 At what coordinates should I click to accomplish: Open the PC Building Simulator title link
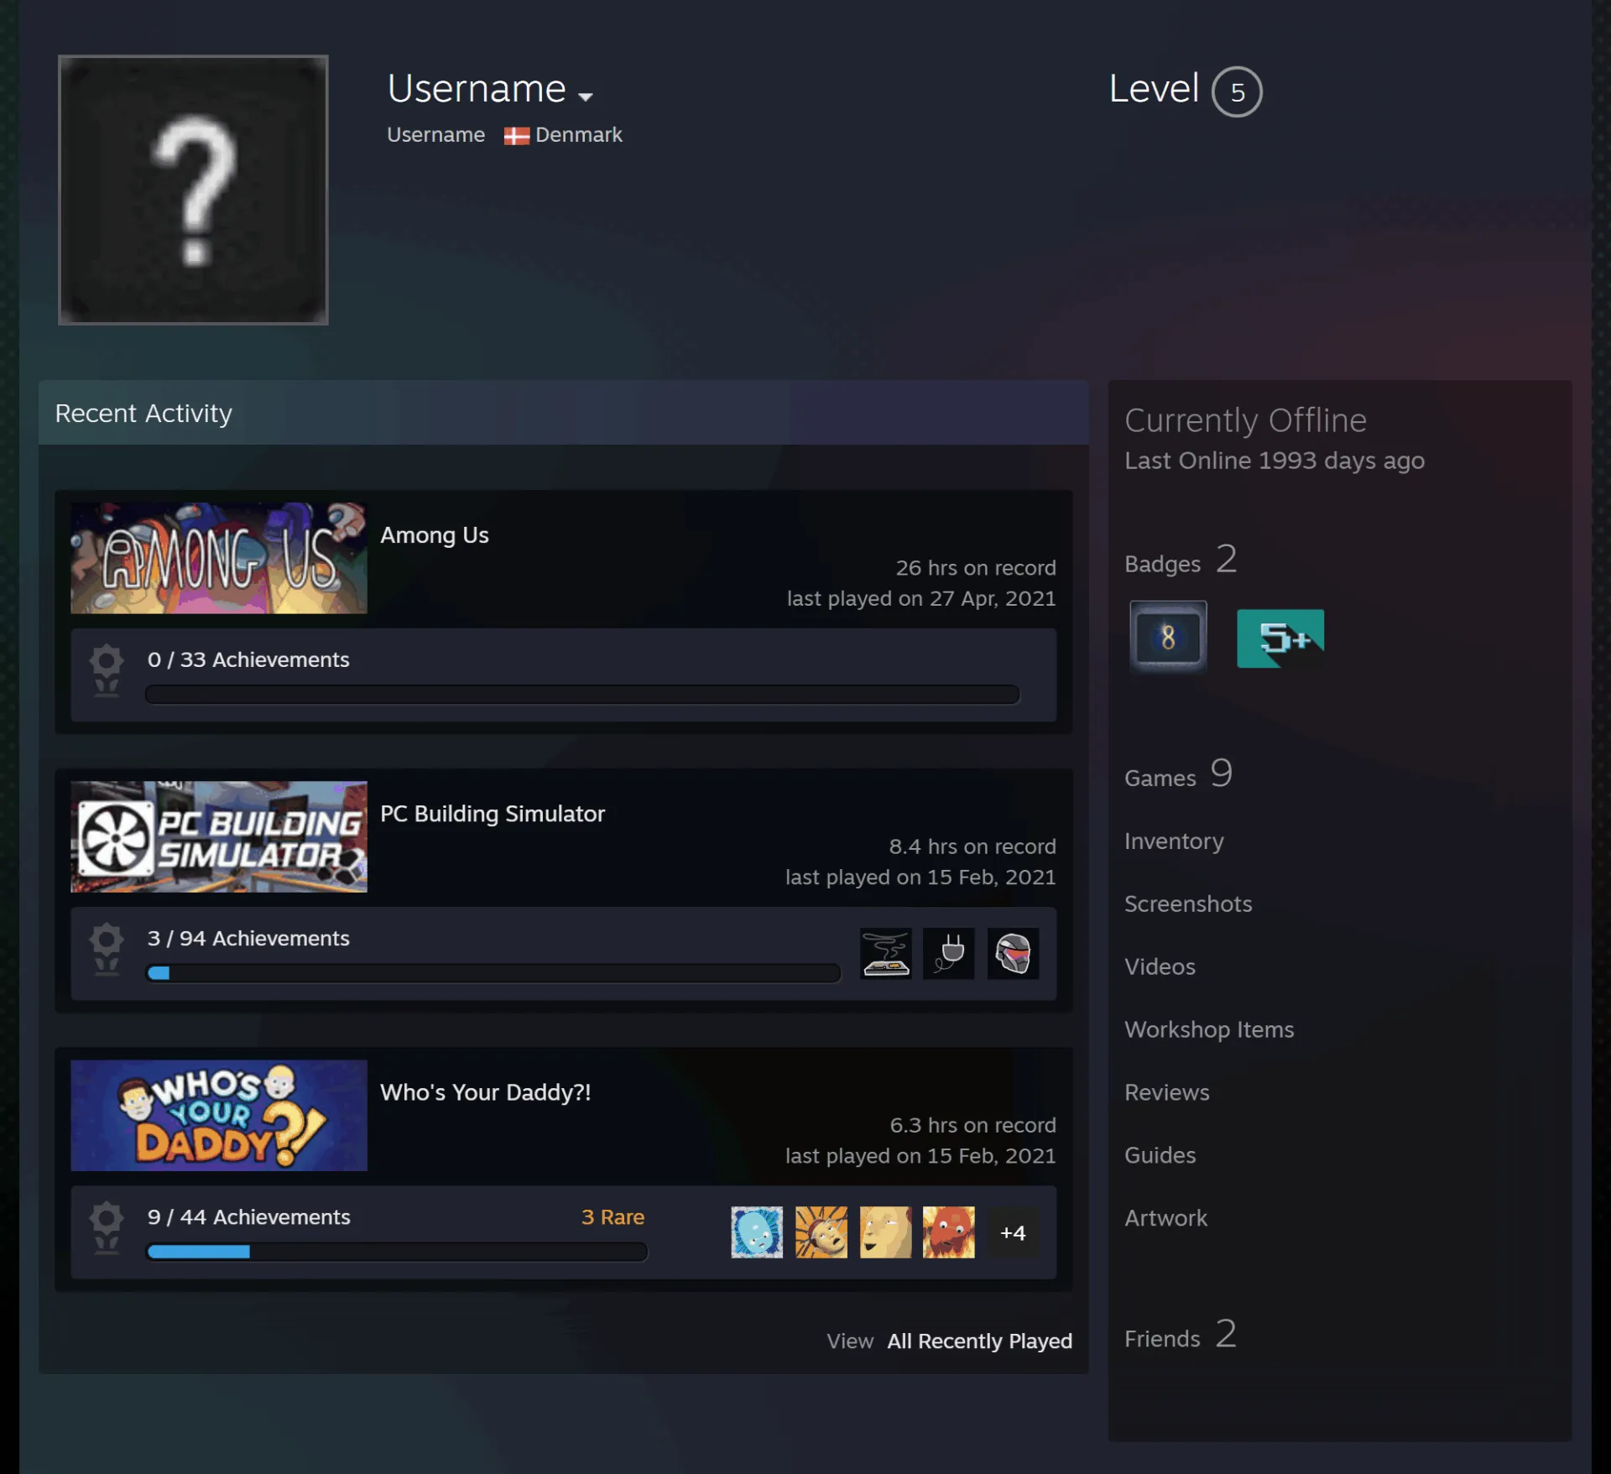[x=493, y=814]
